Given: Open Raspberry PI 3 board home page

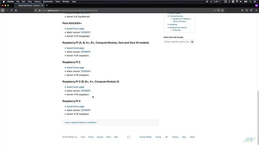Looking at the screenshot, I should coord(75,87).
